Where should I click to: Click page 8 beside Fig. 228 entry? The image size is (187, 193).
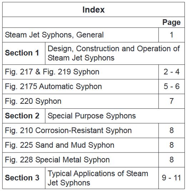[171, 160]
